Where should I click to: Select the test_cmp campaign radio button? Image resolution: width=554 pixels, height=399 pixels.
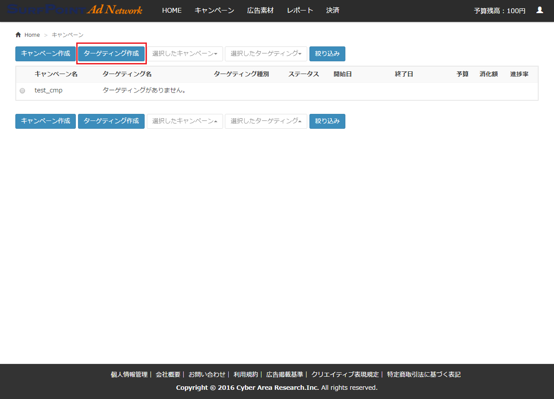22,91
